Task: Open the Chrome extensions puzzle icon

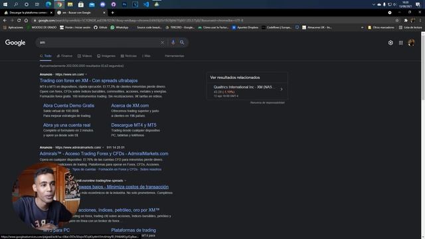Action: tap(406, 21)
